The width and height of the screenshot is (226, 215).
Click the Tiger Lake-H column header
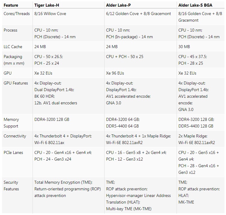pos(47,5)
